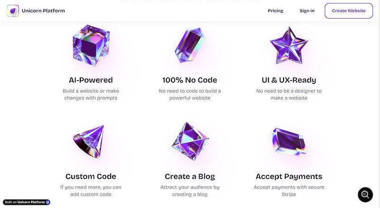Click the Create a Blog heading
This screenshot has height=208, width=380.
coord(190,176)
